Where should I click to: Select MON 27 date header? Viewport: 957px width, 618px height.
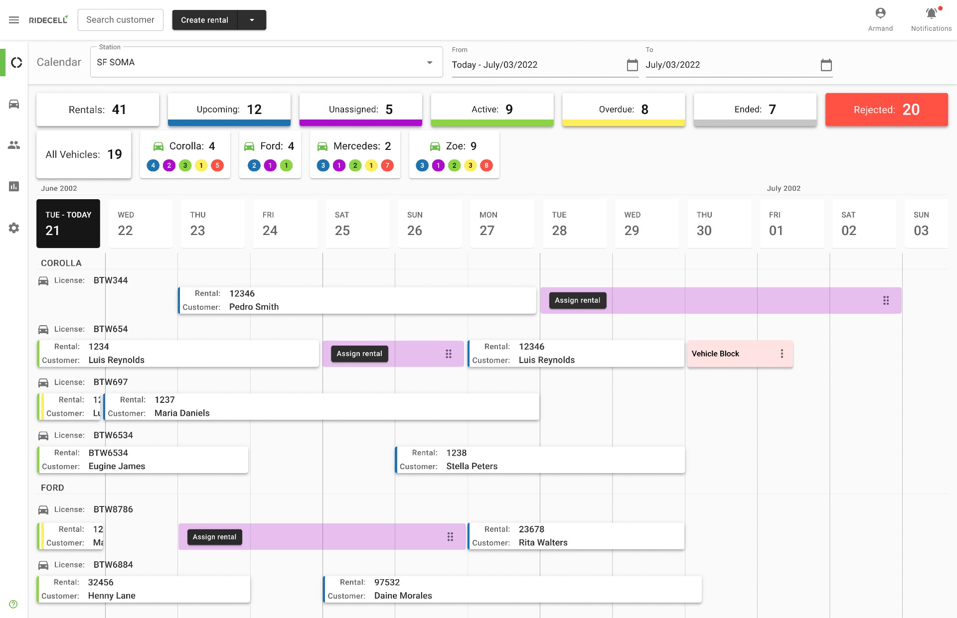pyautogui.click(x=502, y=224)
